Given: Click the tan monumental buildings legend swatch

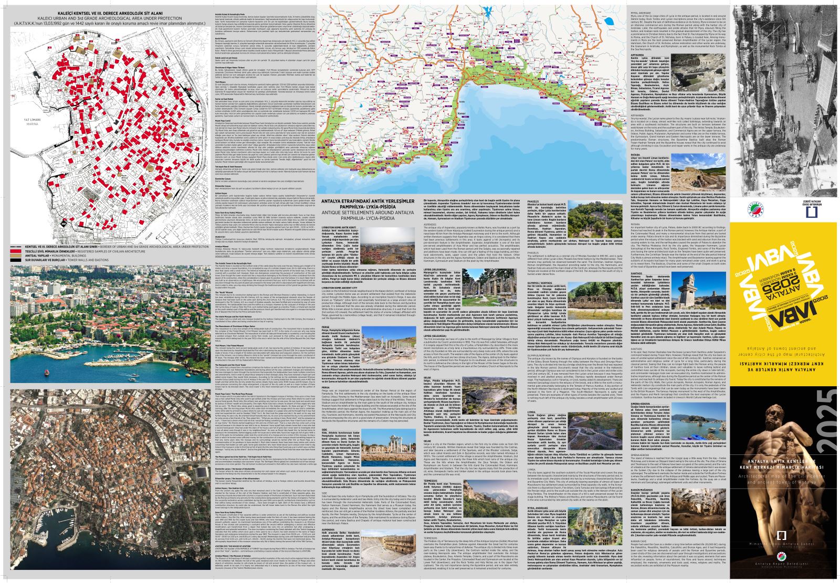Looking at the screenshot, I should (x=17, y=255).
